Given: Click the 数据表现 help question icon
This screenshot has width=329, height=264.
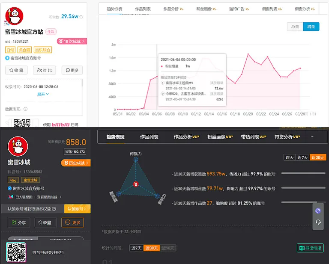Looking at the screenshot, I should pos(26,109).
